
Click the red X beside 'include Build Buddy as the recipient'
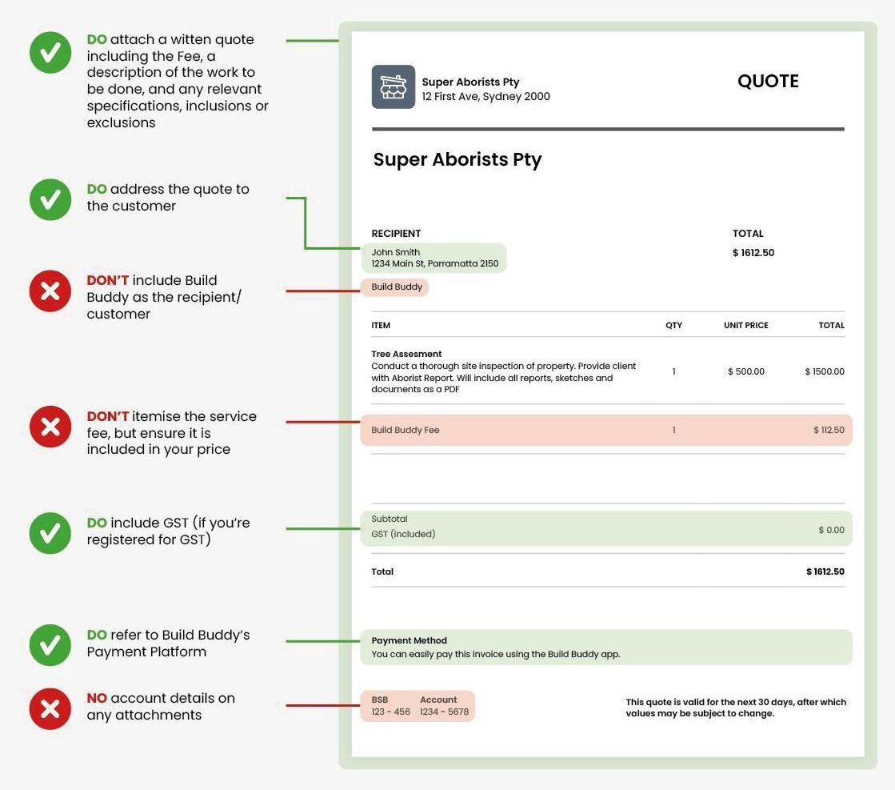pyautogui.click(x=50, y=291)
